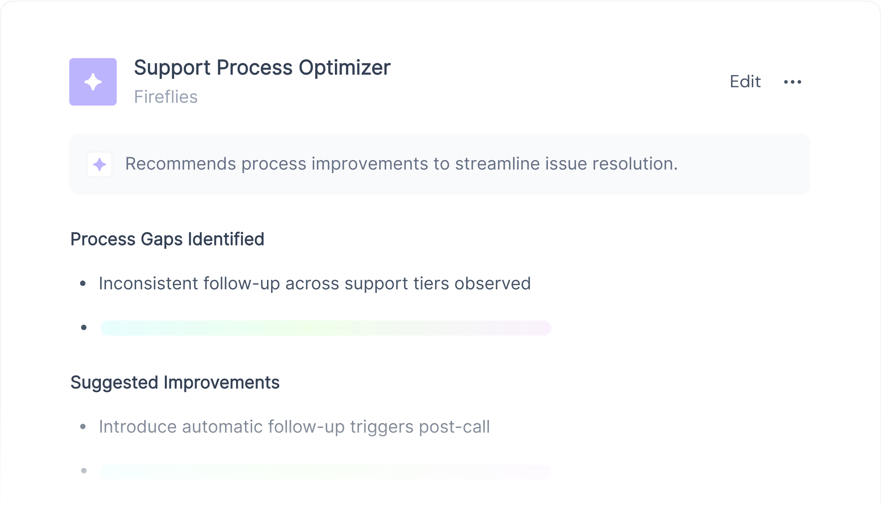Click empty right side of gray description banner
The image size is (881, 515).
click(x=745, y=164)
